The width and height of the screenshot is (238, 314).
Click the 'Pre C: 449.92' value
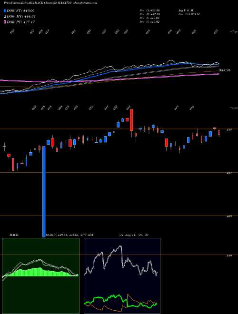pos(149,22)
